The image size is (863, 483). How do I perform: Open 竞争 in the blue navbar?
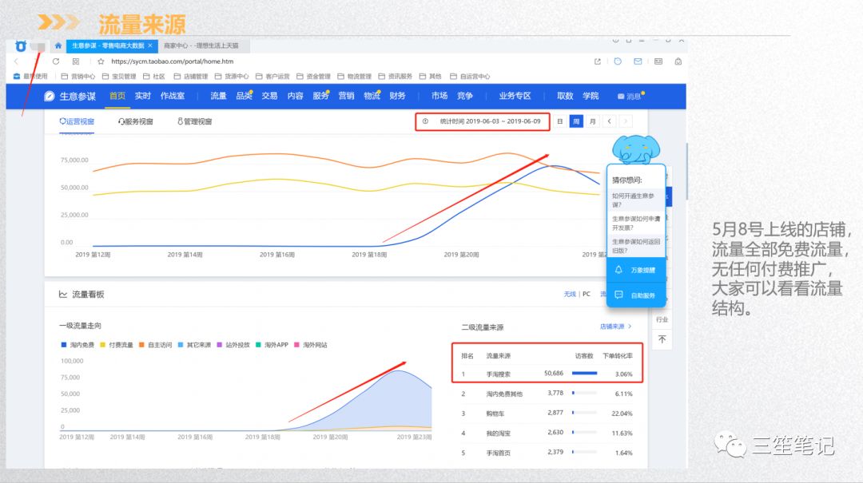click(x=464, y=97)
